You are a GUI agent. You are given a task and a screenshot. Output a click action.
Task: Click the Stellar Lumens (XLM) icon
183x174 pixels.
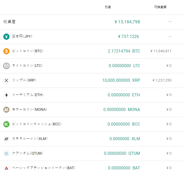click(6, 139)
